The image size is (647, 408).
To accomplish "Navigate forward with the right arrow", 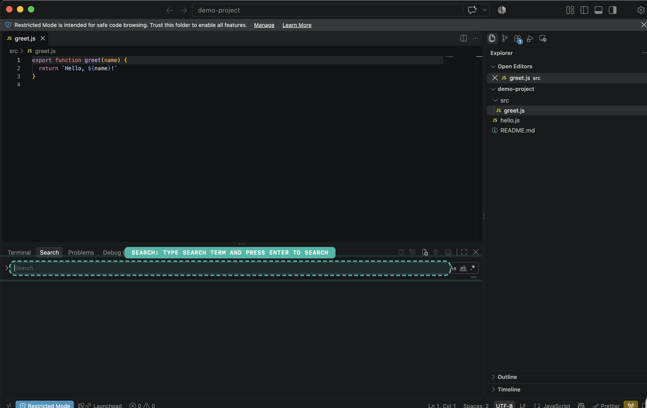I will (x=184, y=10).
